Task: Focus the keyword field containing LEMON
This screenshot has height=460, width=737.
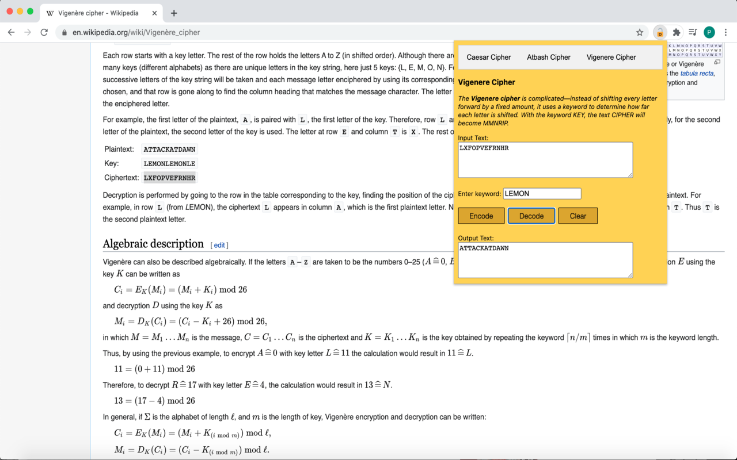Action: (x=542, y=194)
